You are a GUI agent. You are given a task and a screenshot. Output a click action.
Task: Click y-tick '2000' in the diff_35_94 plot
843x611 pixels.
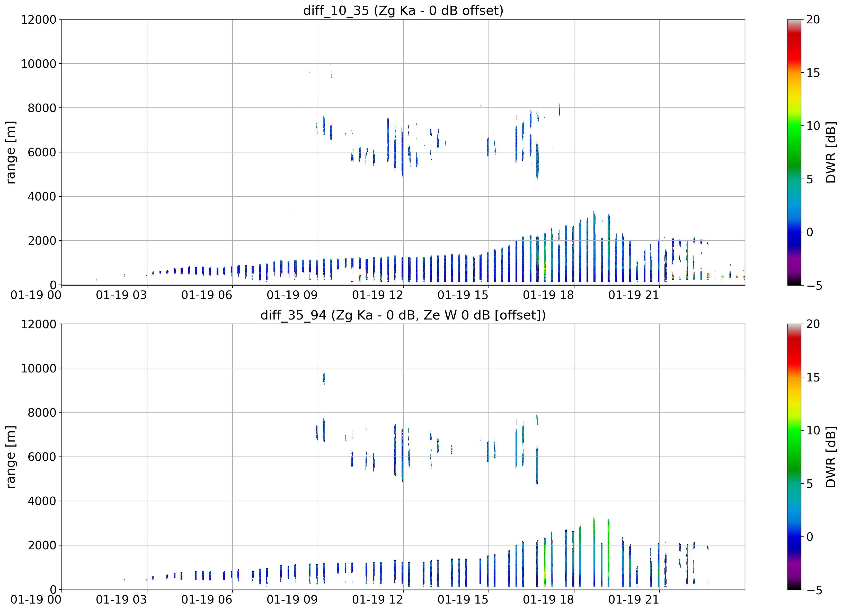42,545
